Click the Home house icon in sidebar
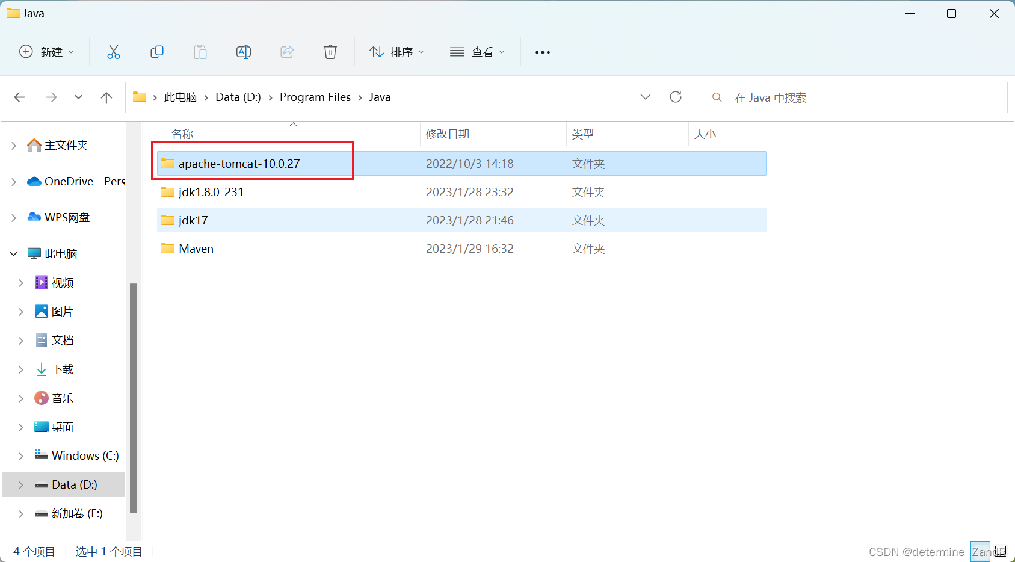This screenshot has width=1015, height=562. [x=34, y=145]
